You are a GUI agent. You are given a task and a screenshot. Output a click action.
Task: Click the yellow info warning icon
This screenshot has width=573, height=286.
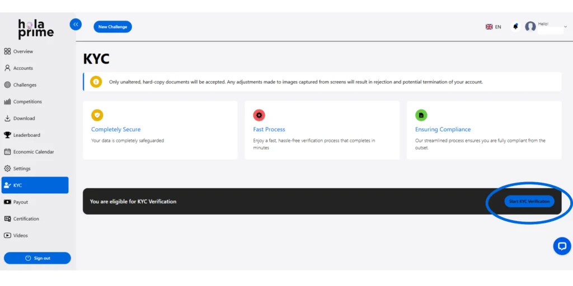[96, 82]
